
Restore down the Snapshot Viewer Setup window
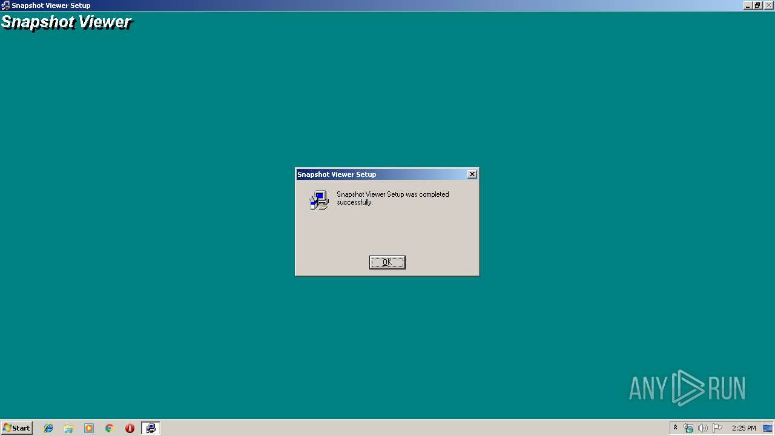[x=757, y=5]
